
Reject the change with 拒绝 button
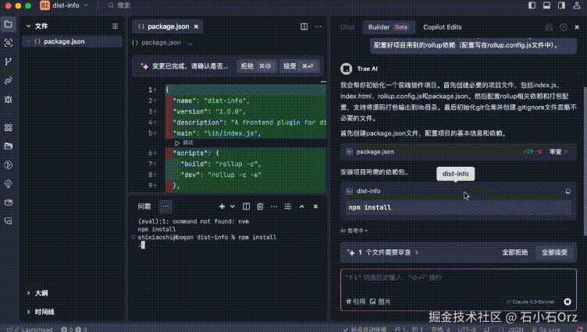point(257,65)
